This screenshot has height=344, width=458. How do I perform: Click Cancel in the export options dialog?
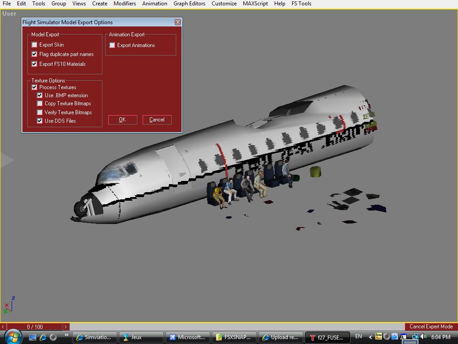click(157, 120)
